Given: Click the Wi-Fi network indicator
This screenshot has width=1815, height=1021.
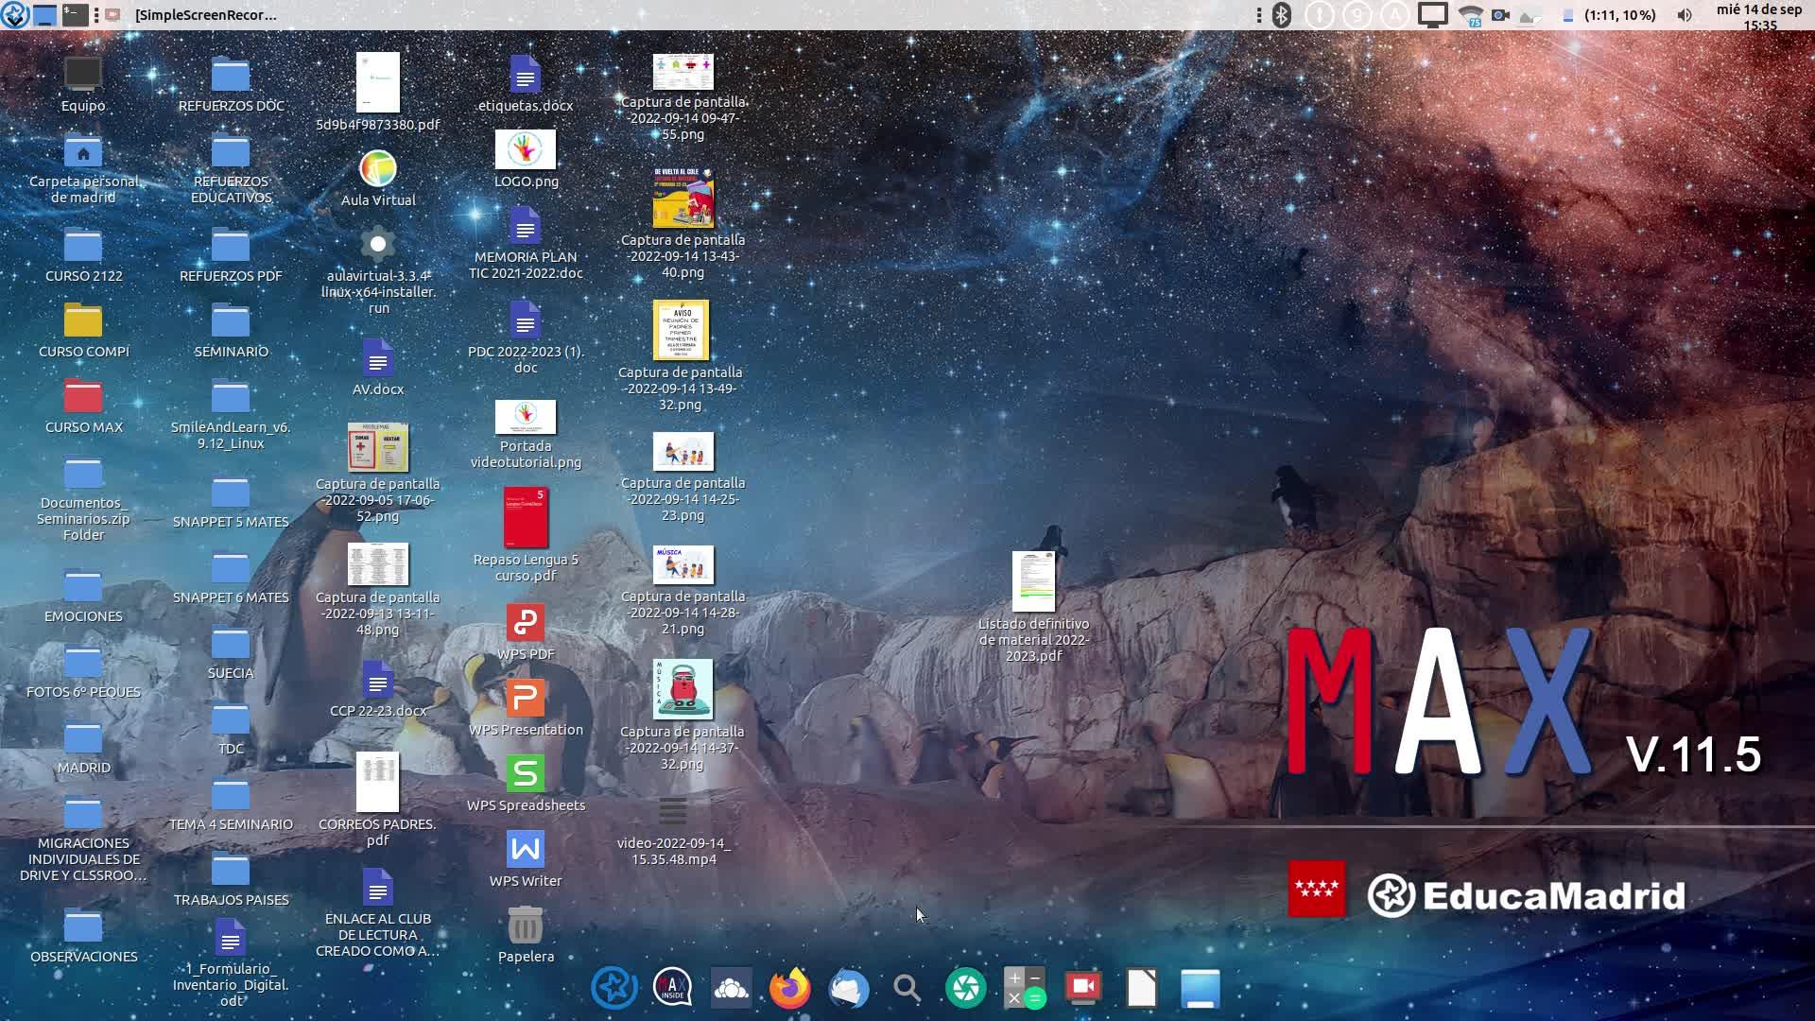Looking at the screenshot, I should [1470, 15].
